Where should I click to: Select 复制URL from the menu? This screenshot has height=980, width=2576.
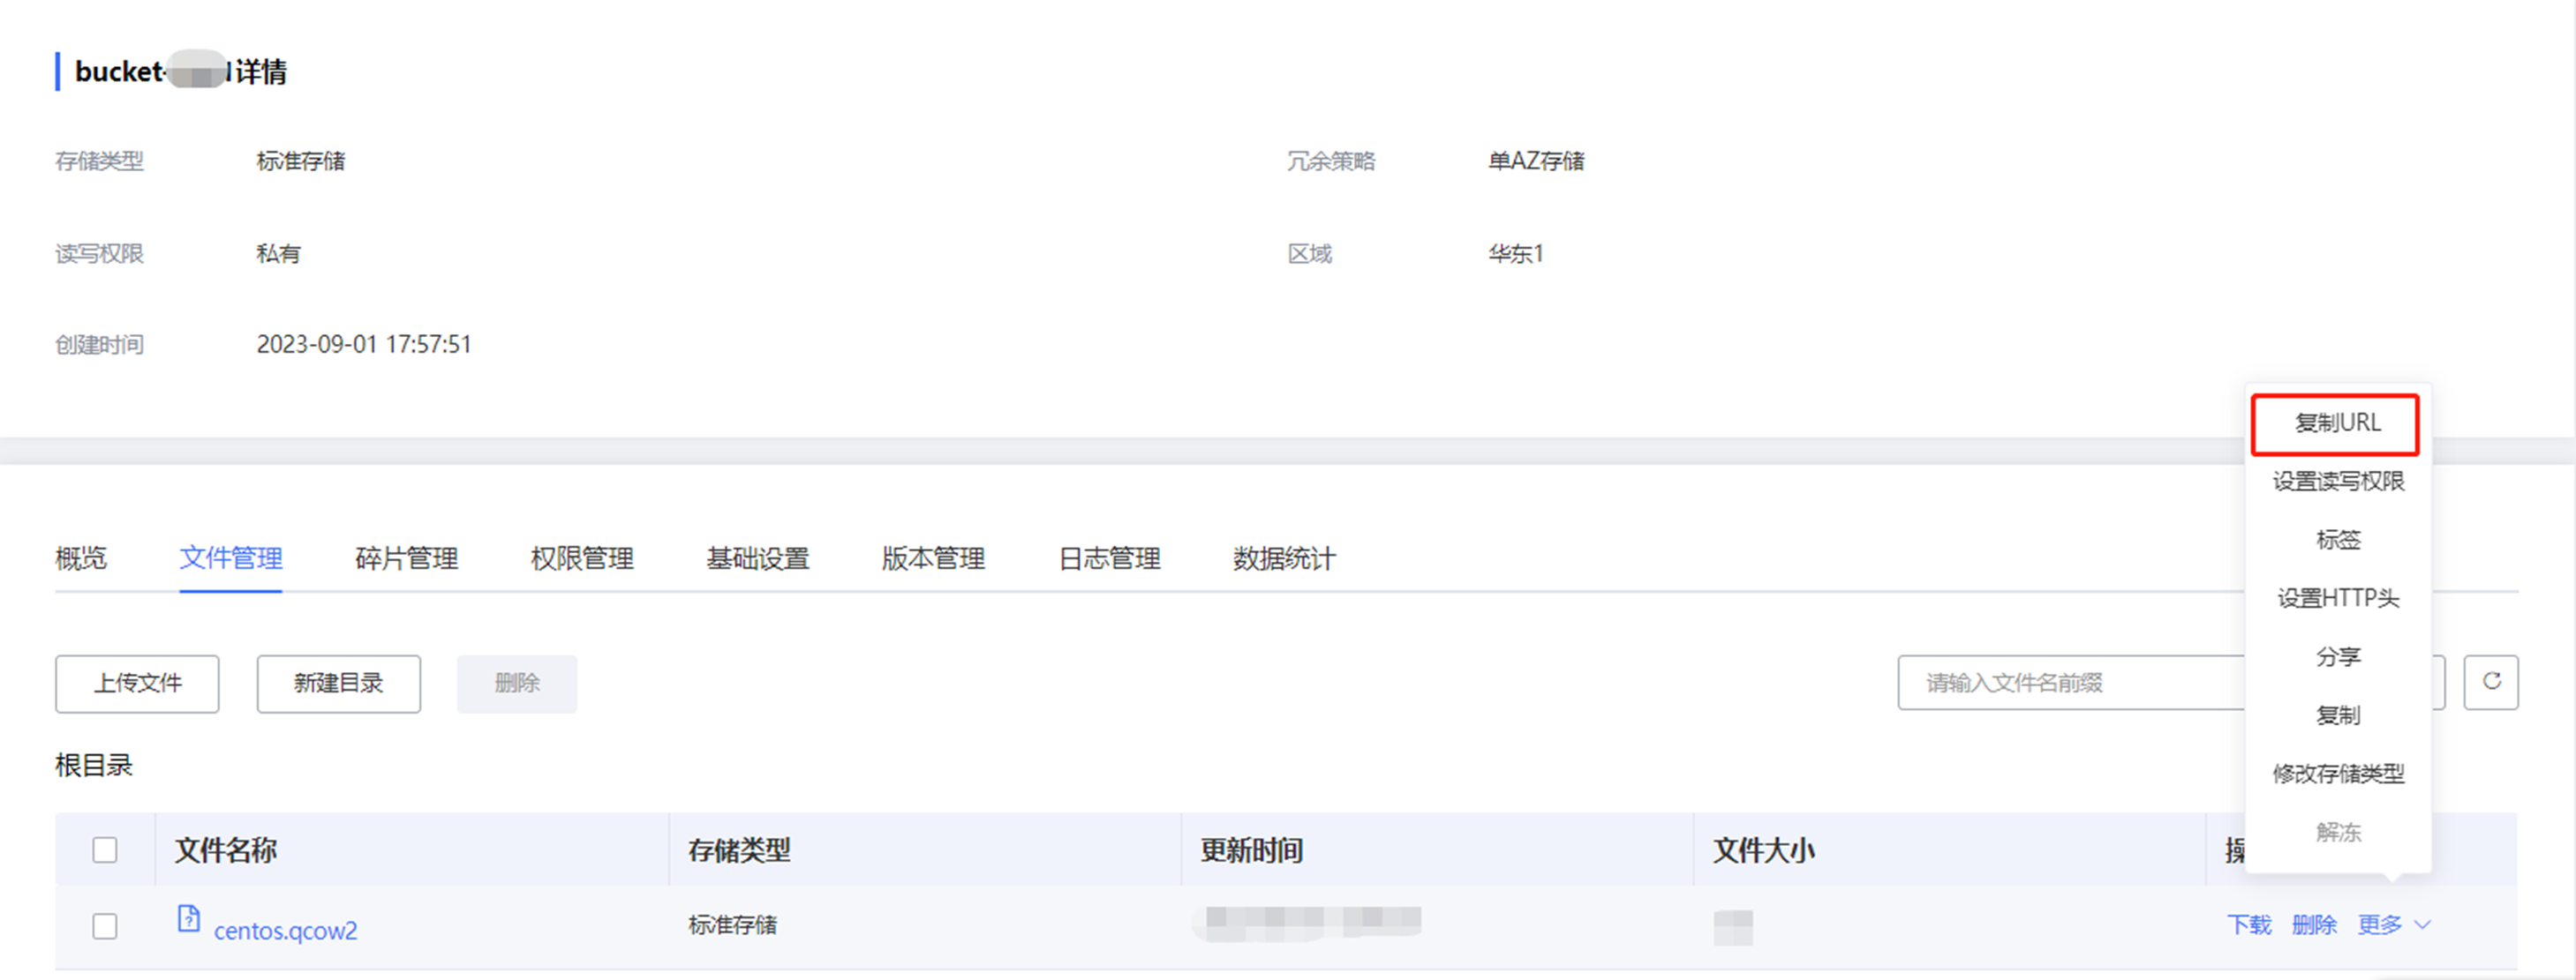(2336, 423)
